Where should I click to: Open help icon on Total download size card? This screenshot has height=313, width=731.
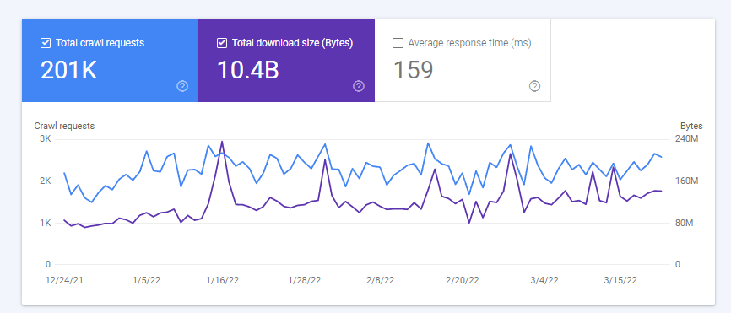tap(359, 86)
